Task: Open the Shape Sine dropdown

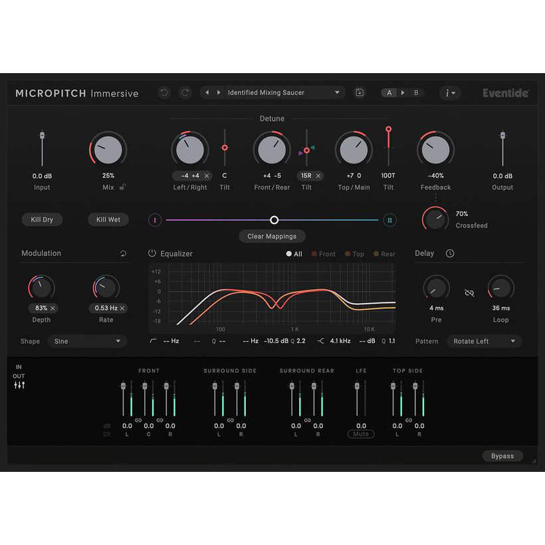Action: 87,342
